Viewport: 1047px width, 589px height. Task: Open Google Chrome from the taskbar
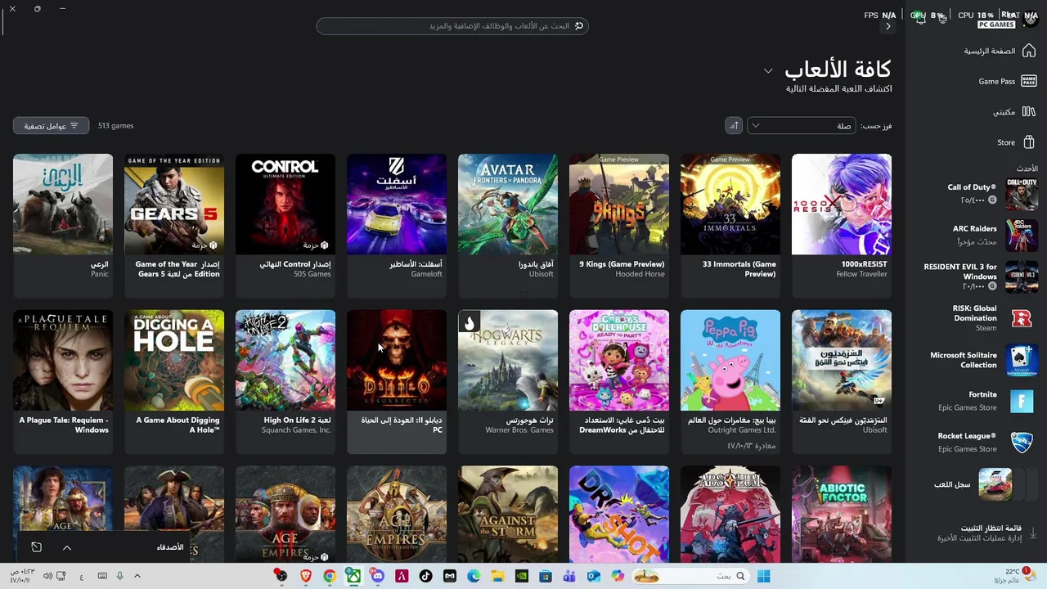point(329,576)
